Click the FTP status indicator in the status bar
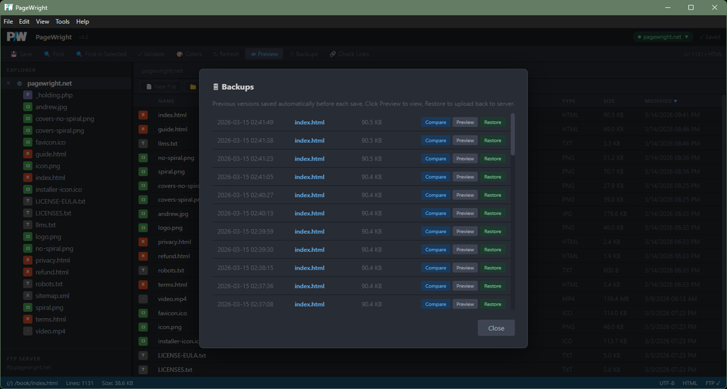727x389 pixels. (x=712, y=383)
